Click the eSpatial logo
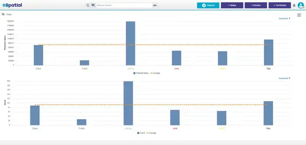The height and width of the screenshot is (145, 306). tap(12, 5)
